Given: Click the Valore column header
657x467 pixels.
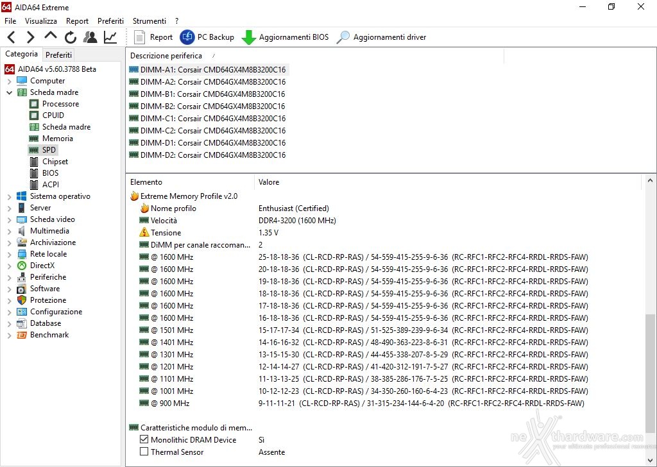Looking at the screenshot, I should point(447,182).
